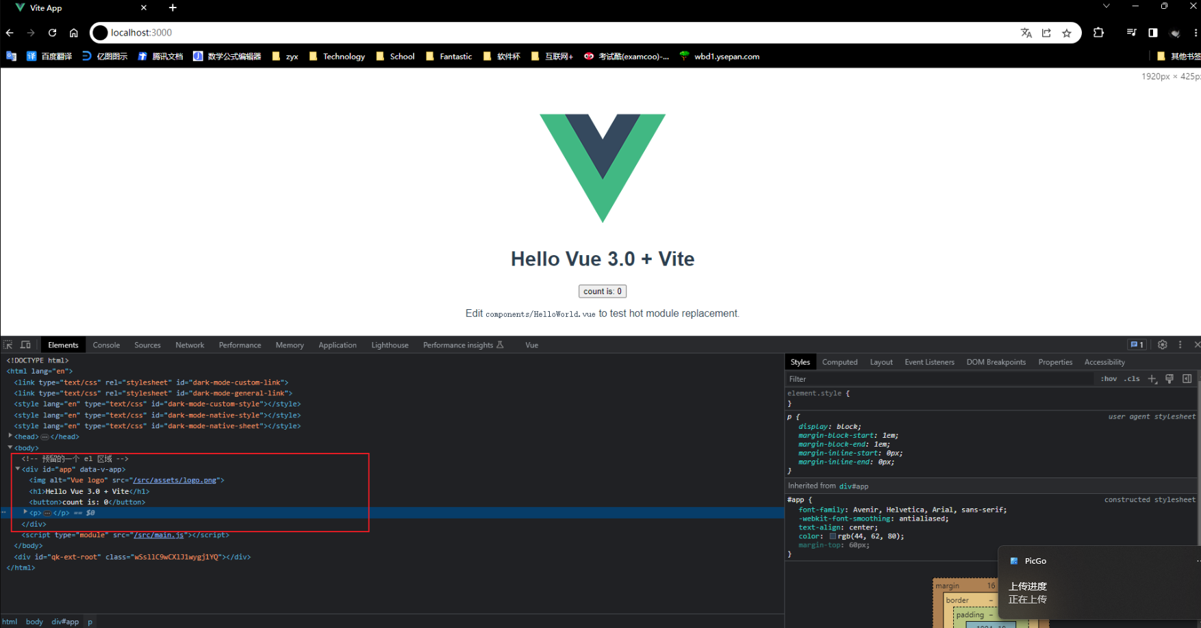This screenshot has width=1201, height=628.
Task: Open DevTools customize three-dot menu
Action: pyautogui.click(x=1180, y=345)
